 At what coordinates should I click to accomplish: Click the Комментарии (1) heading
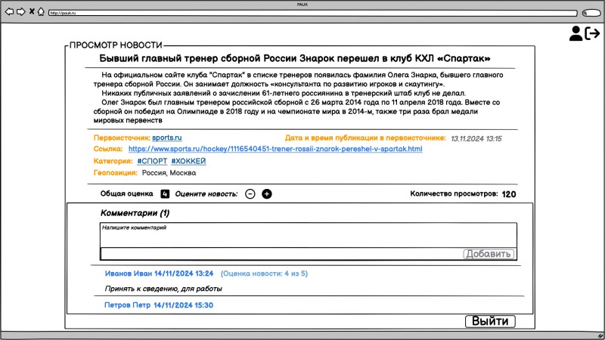tap(135, 213)
